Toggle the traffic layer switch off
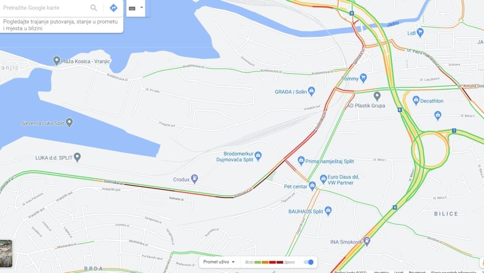484x273 pixels. (x=309, y=262)
